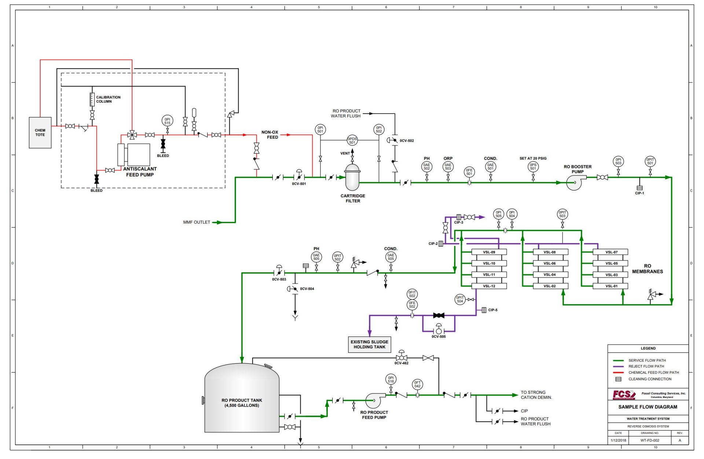Click the 0FT 042 flow transmitter bubble
Screen dimensions: 704x459
(418, 384)
